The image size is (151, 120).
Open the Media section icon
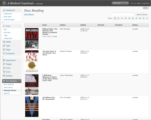(4, 42)
